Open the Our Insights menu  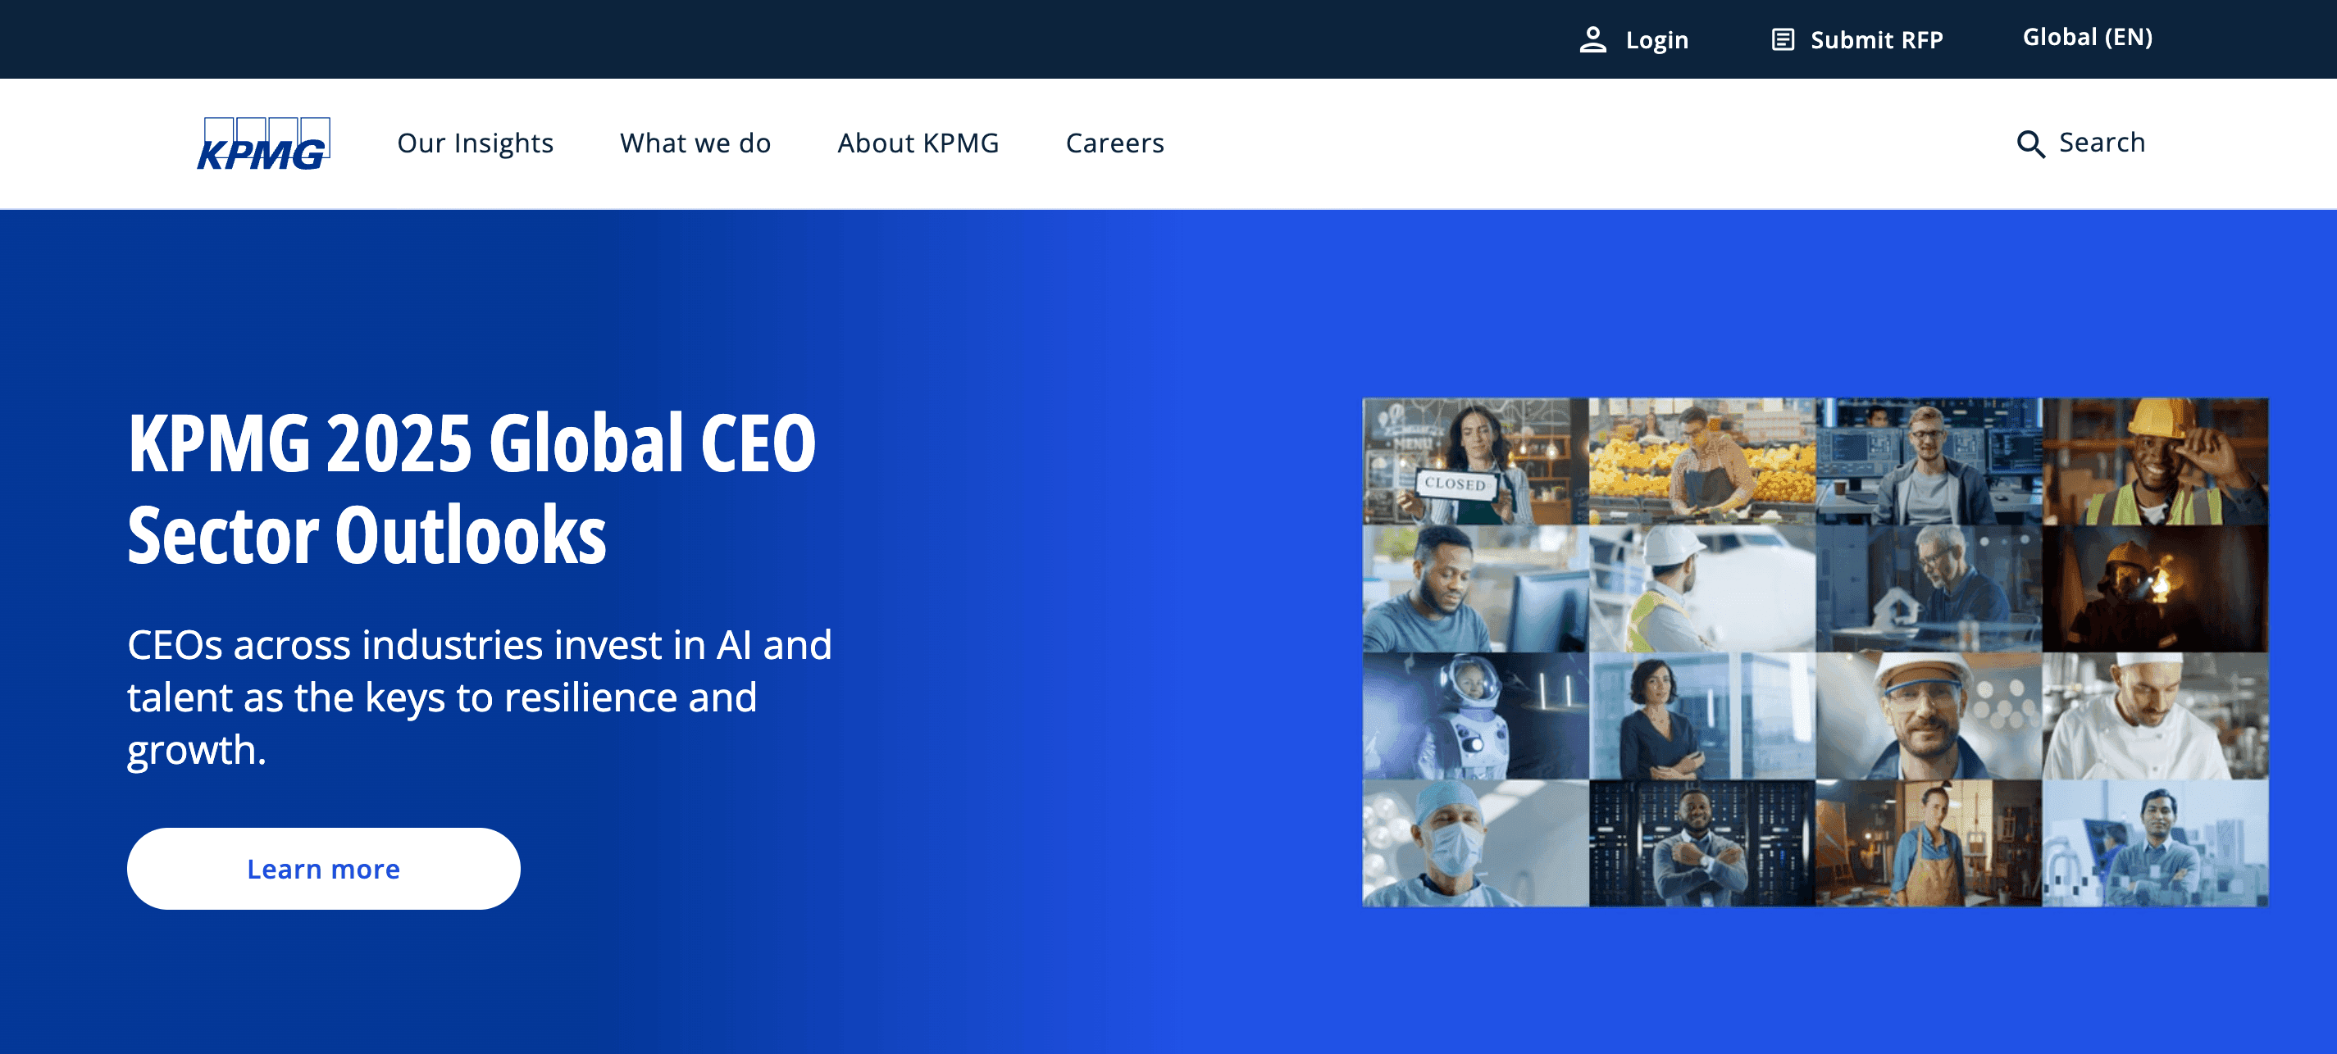476,143
